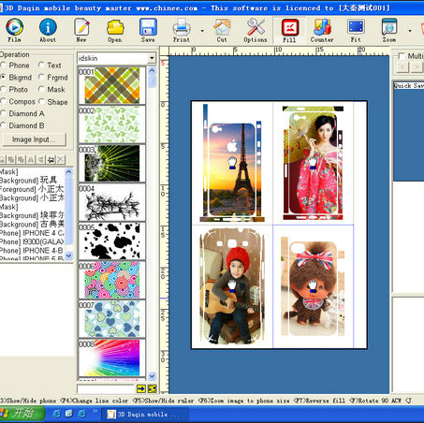
Task: Expand the idskin category dropdown
Action: [x=152, y=58]
